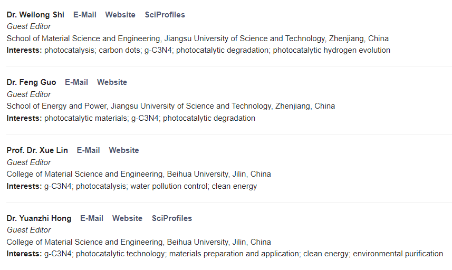Click the name Prof. Dr. Xue Lin
Screen dimensions: 452x270
[37, 150]
